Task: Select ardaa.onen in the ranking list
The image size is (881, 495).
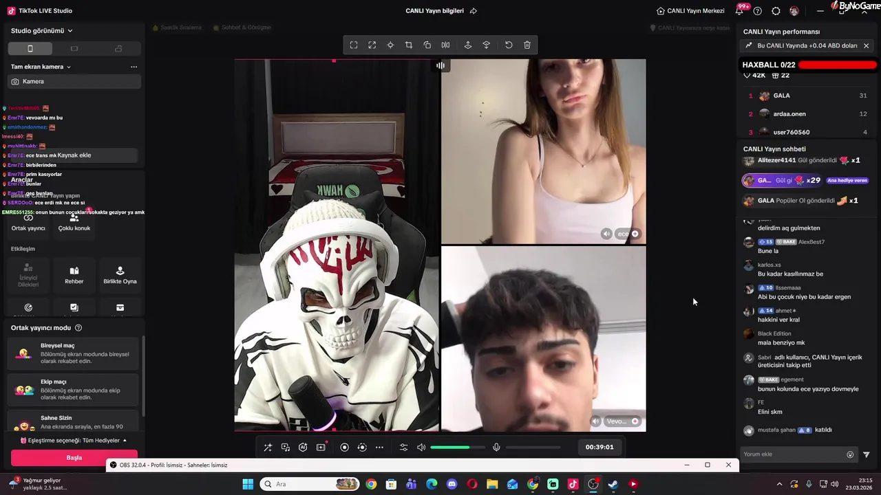Action: 807,114
